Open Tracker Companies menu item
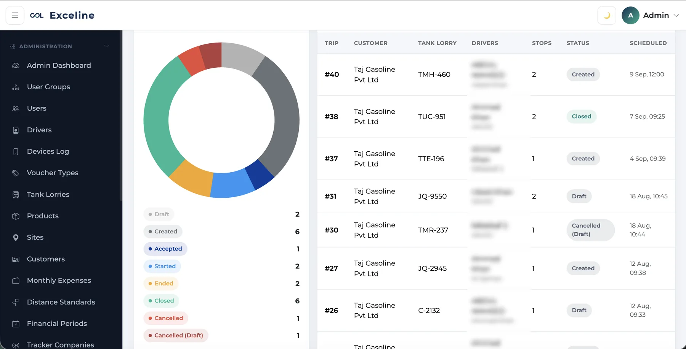The height and width of the screenshot is (349, 686). 60,344
